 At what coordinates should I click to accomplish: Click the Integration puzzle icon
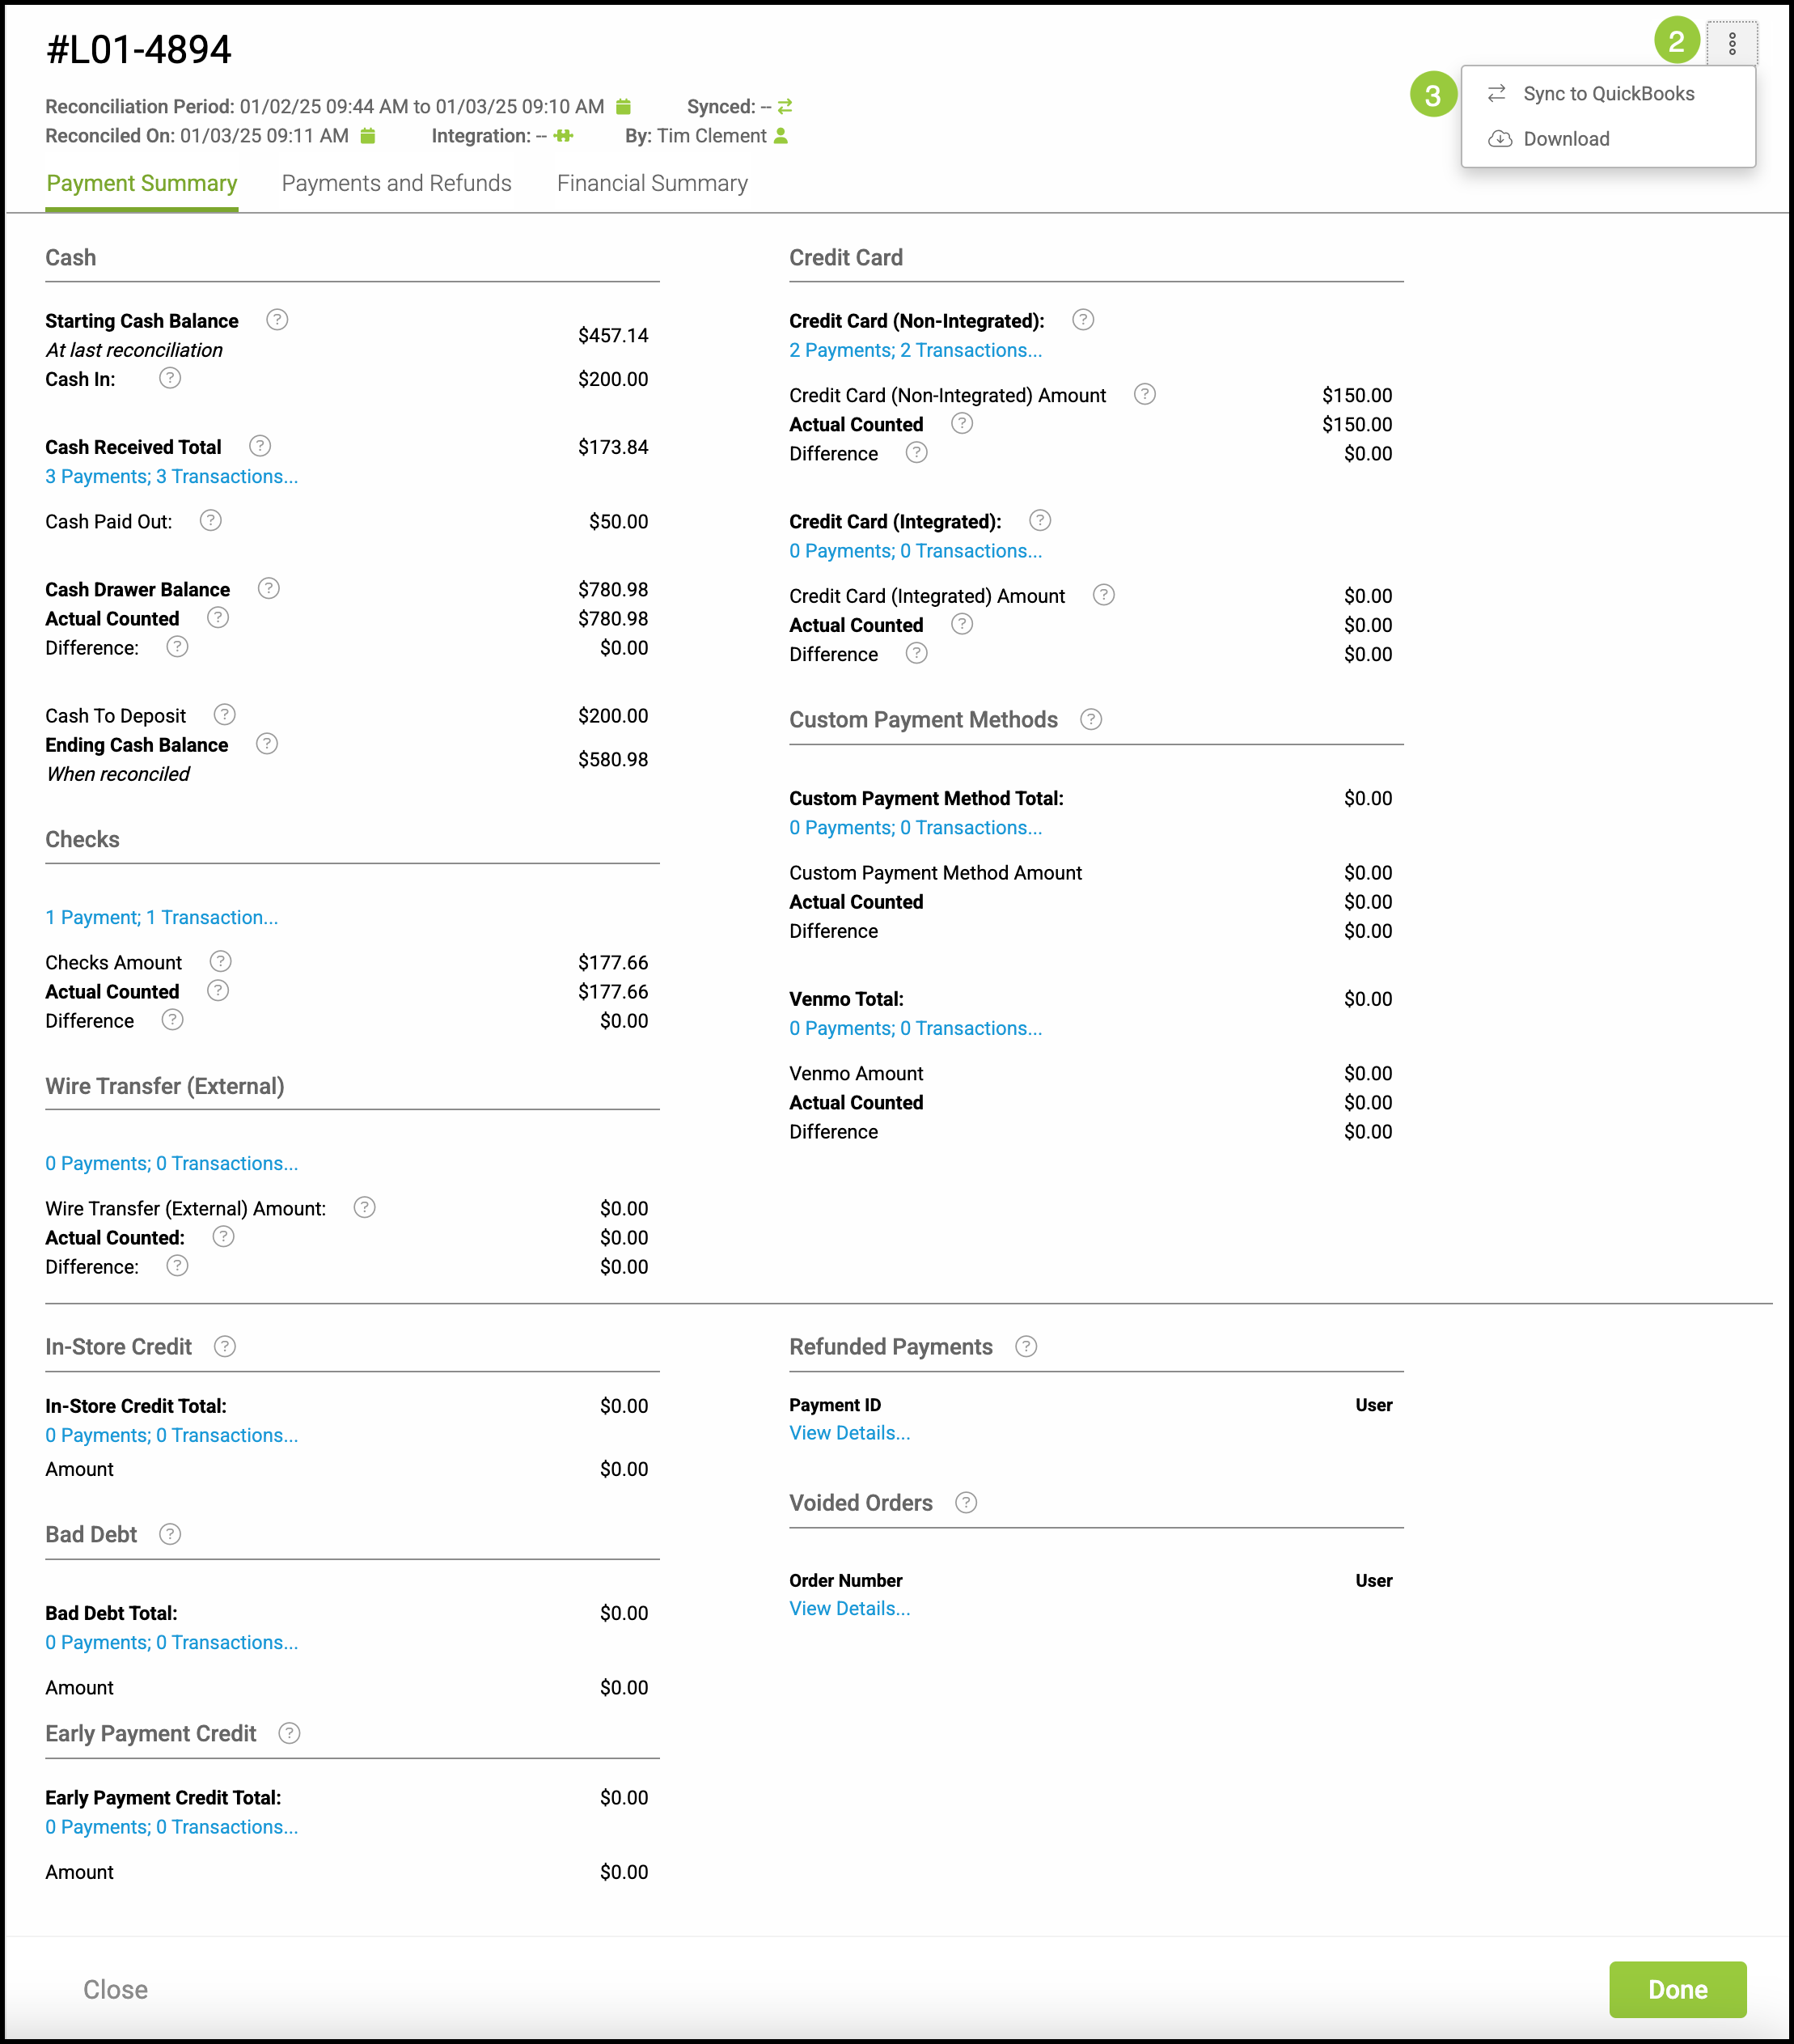click(x=564, y=136)
